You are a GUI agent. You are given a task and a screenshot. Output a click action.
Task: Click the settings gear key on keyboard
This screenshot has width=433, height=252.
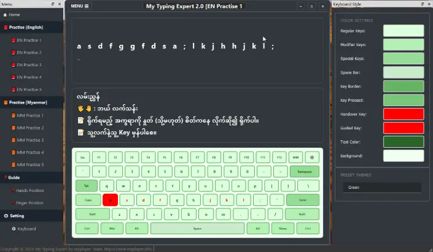click(312, 158)
